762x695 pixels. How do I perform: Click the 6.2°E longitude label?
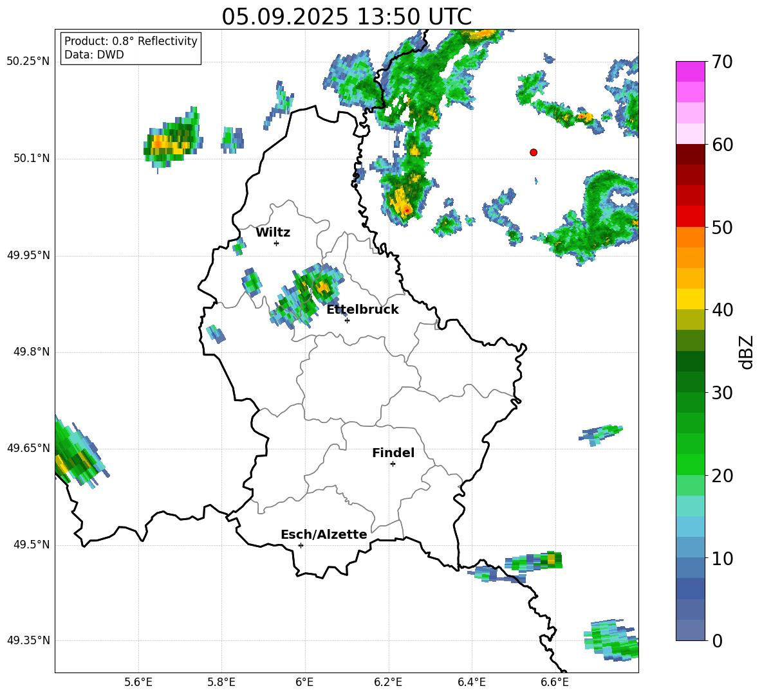tap(388, 682)
